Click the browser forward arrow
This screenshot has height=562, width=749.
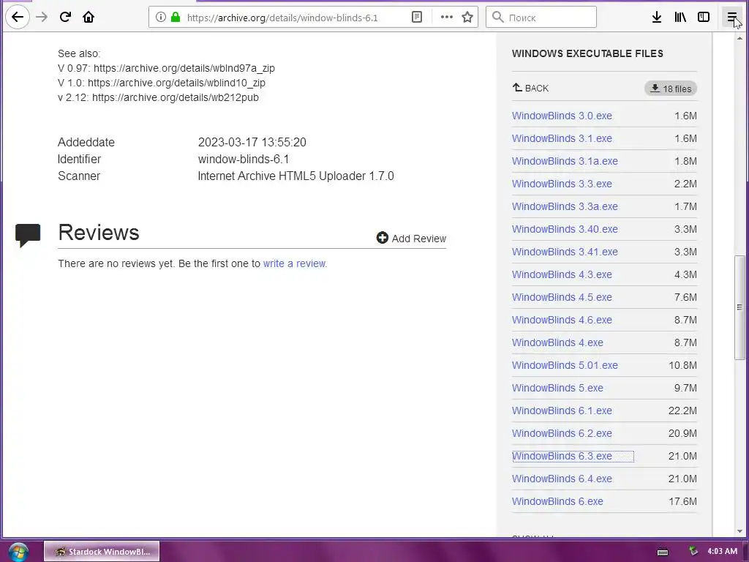42,18
